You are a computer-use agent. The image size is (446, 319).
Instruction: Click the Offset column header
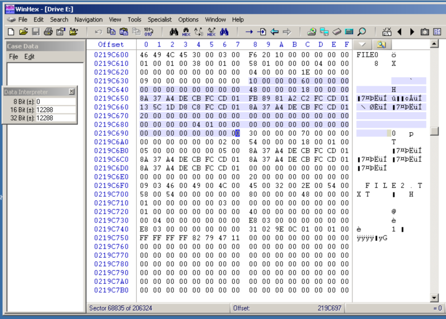pyautogui.click(x=111, y=44)
